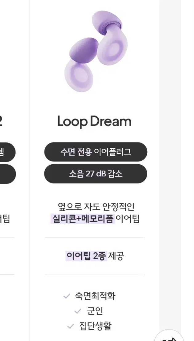
Task: Click the cut-off product title ending in 2
Action: coord(1,122)
